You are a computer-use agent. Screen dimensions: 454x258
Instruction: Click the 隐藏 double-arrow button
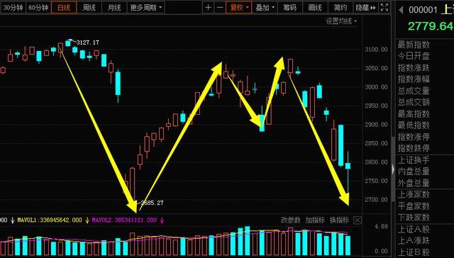point(366,8)
